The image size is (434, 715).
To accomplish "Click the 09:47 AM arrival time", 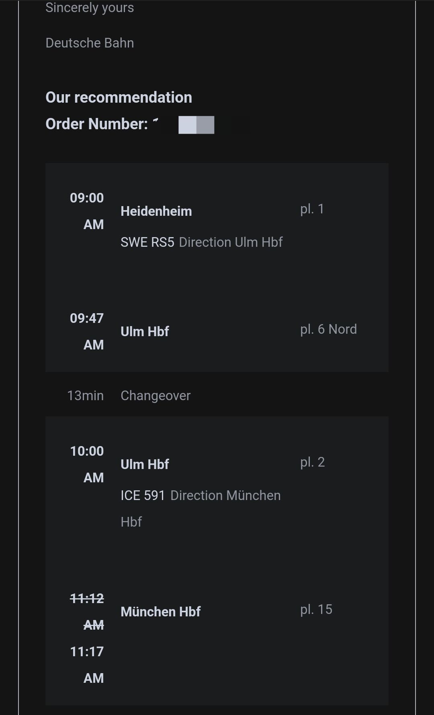I will [x=87, y=331].
